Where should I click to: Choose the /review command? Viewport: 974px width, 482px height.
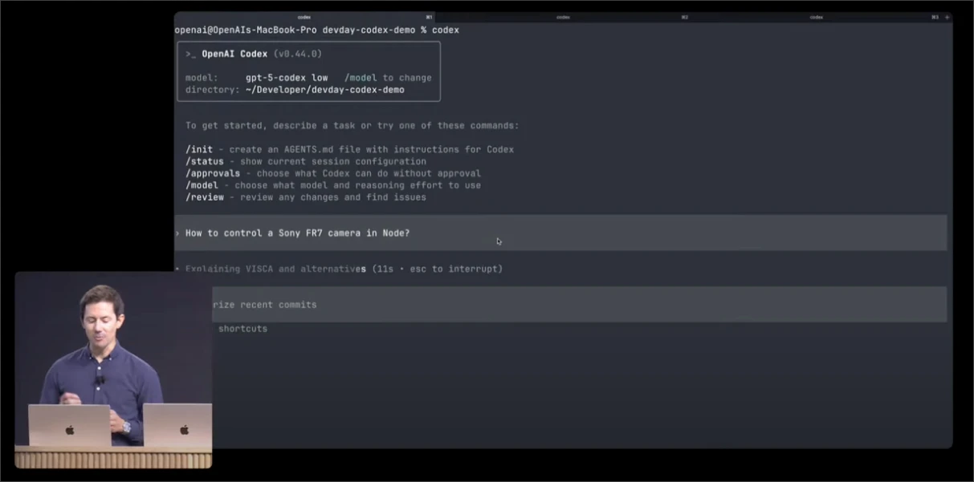click(204, 197)
